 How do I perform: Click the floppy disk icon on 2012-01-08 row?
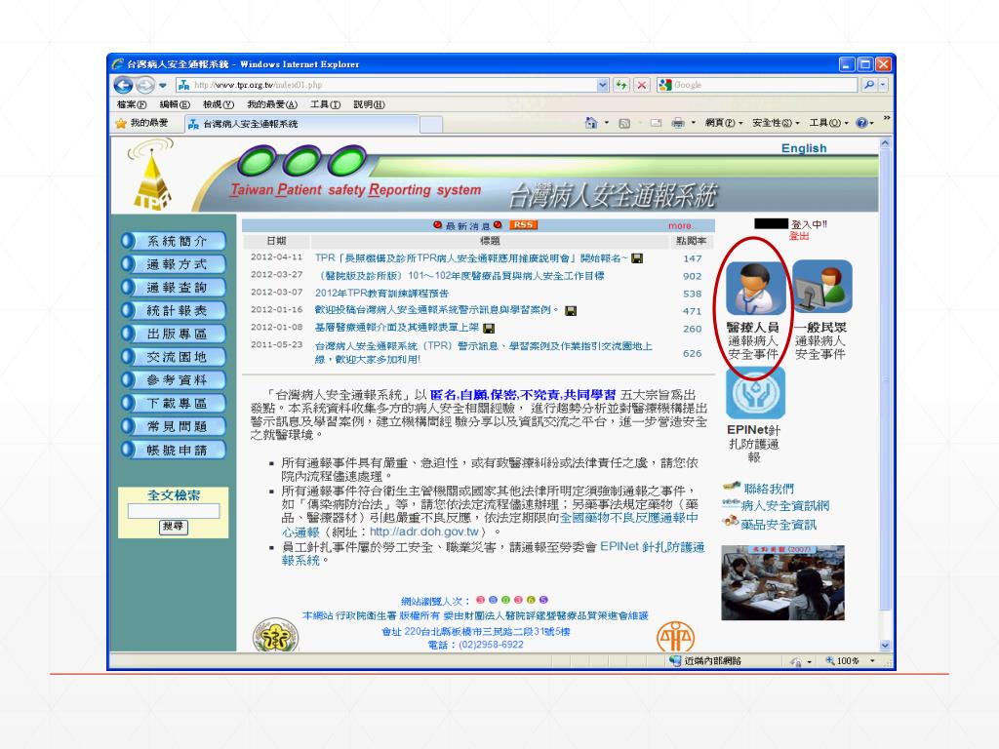tap(490, 329)
